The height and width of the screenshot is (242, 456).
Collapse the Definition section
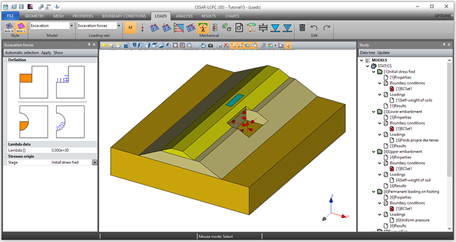[5, 60]
